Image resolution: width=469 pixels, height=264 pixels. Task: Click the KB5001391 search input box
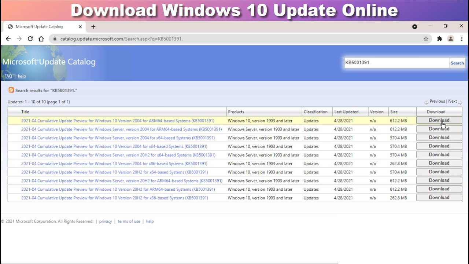click(x=396, y=63)
